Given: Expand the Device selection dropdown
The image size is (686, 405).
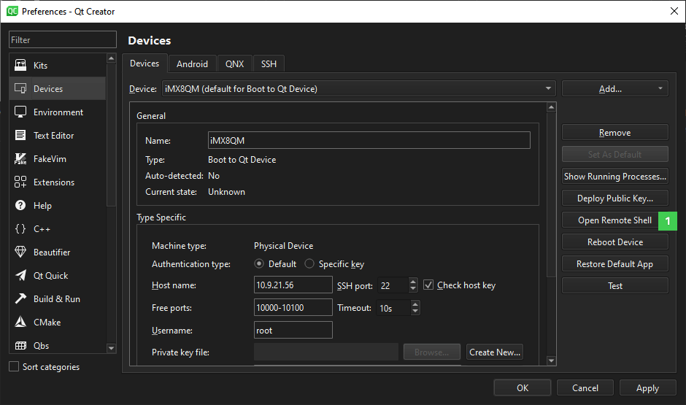Looking at the screenshot, I should 548,89.
